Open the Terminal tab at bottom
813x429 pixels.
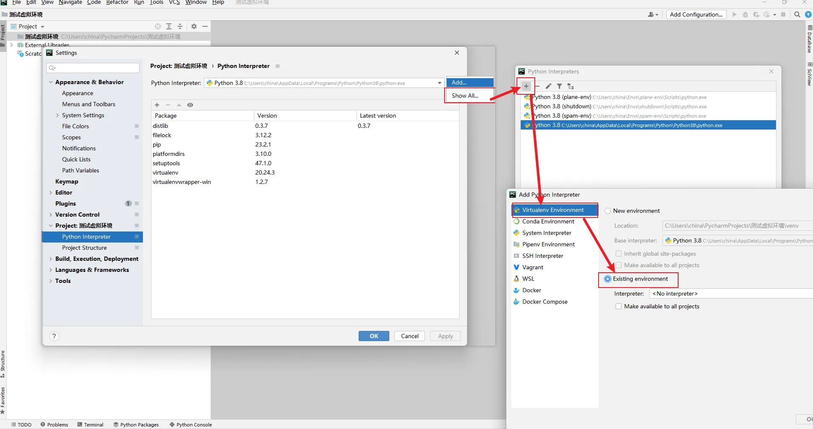(91, 425)
